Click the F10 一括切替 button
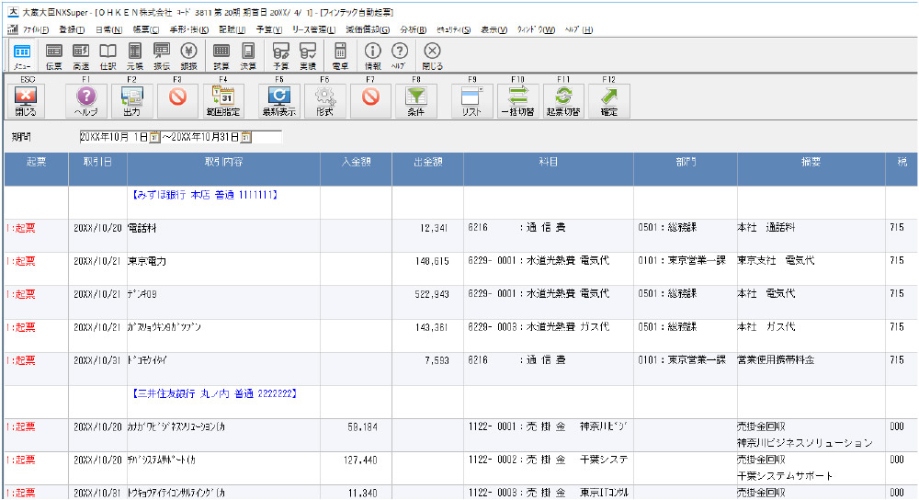This screenshot has width=919, height=500. [518, 101]
